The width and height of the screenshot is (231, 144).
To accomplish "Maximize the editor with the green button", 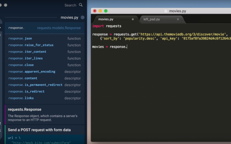I will coord(106,11).
